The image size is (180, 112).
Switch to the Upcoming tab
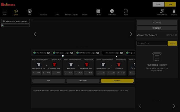click(117, 81)
